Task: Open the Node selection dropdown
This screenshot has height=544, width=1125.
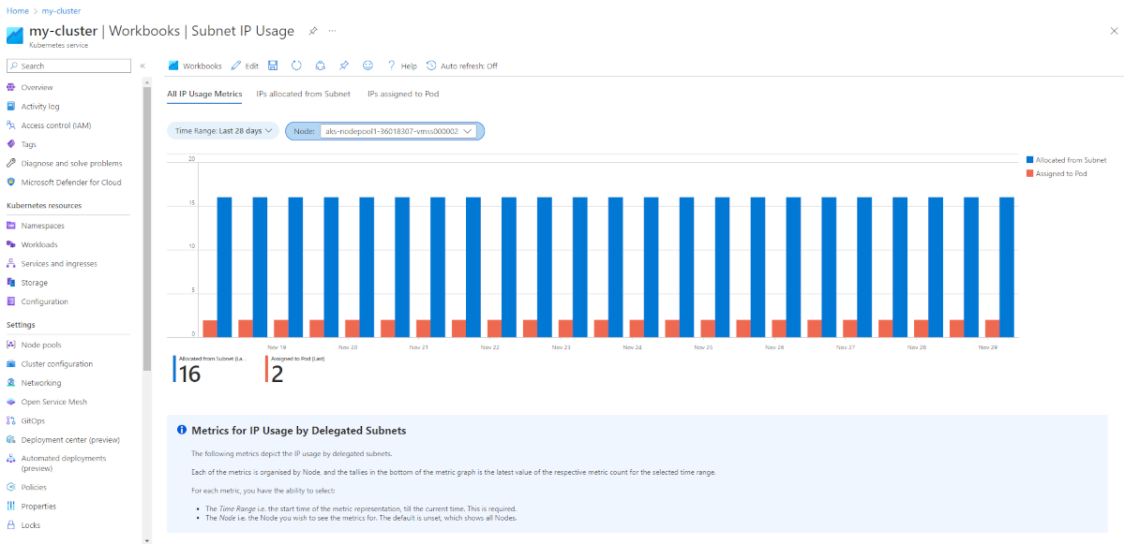Action: [x=398, y=131]
